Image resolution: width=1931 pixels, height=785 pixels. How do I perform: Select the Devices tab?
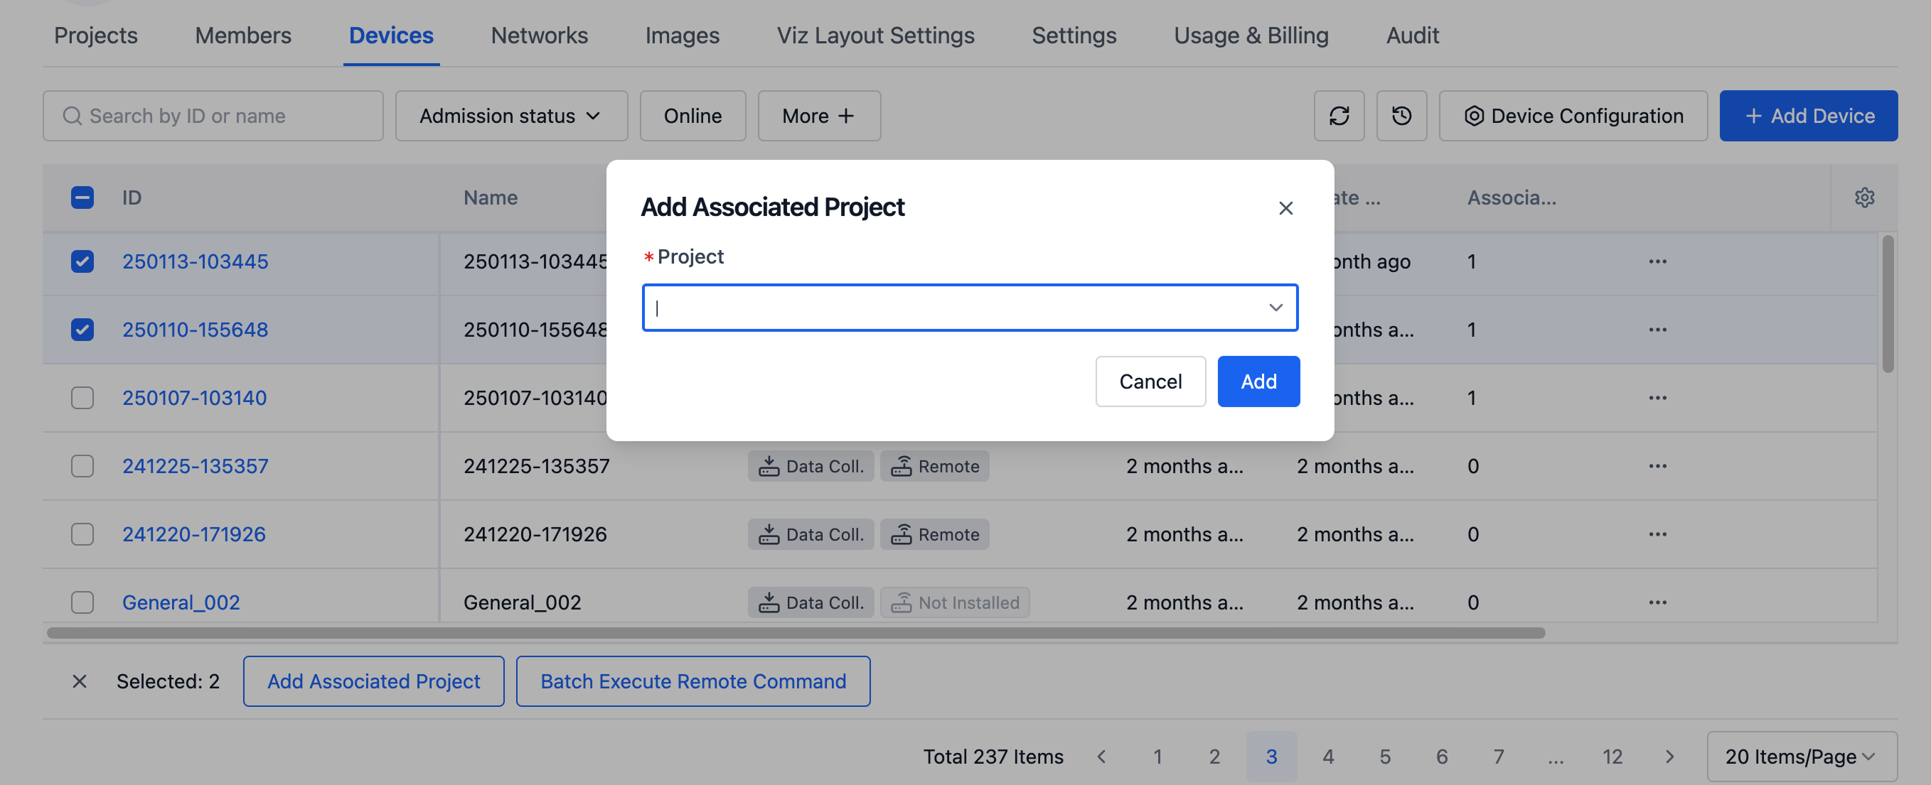click(391, 36)
